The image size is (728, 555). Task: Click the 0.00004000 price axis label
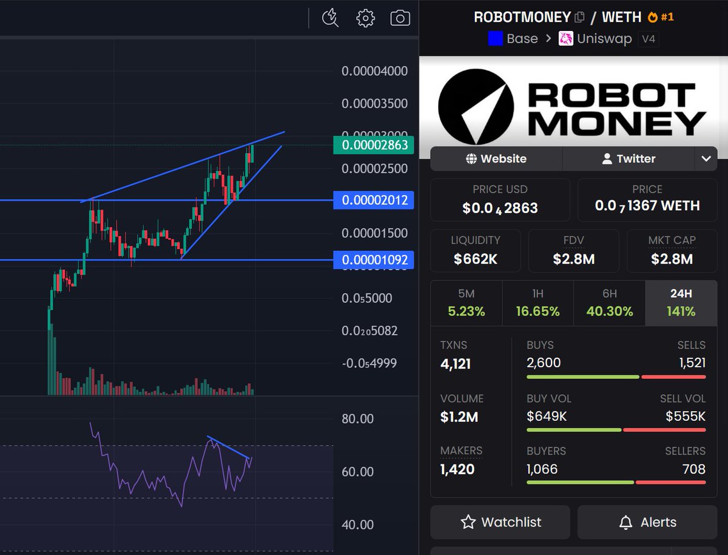coord(375,71)
